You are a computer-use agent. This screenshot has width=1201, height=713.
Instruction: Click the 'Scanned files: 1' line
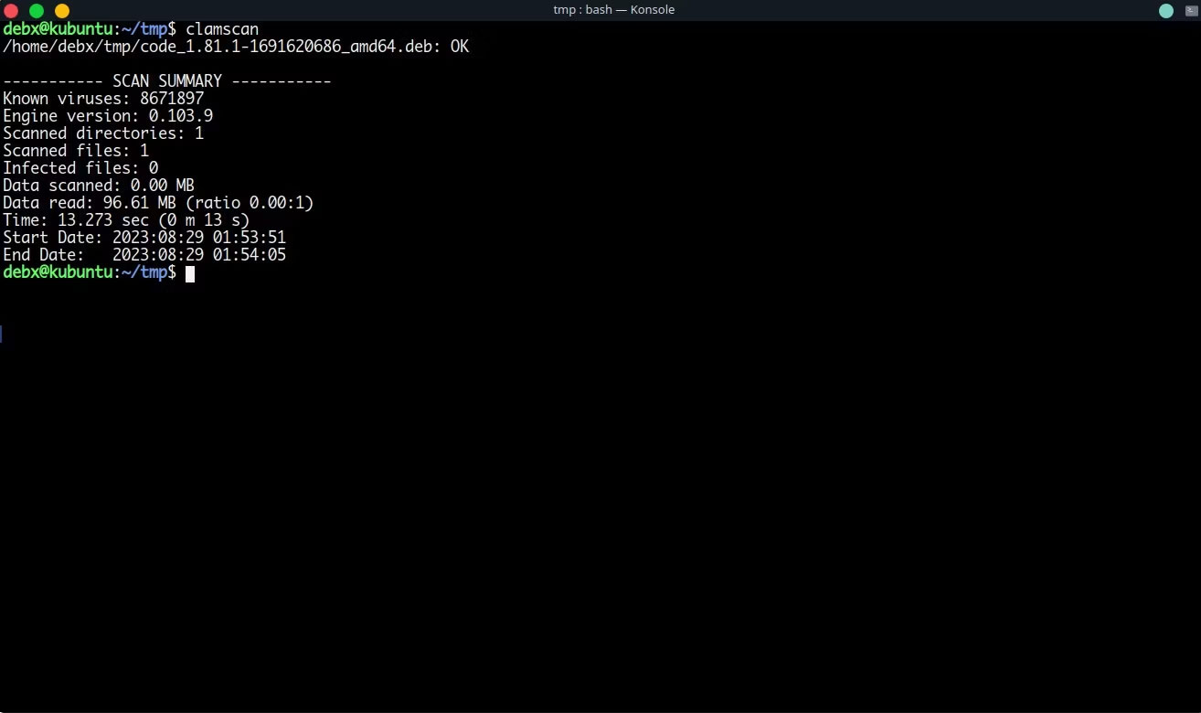click(x=76, y=151)
